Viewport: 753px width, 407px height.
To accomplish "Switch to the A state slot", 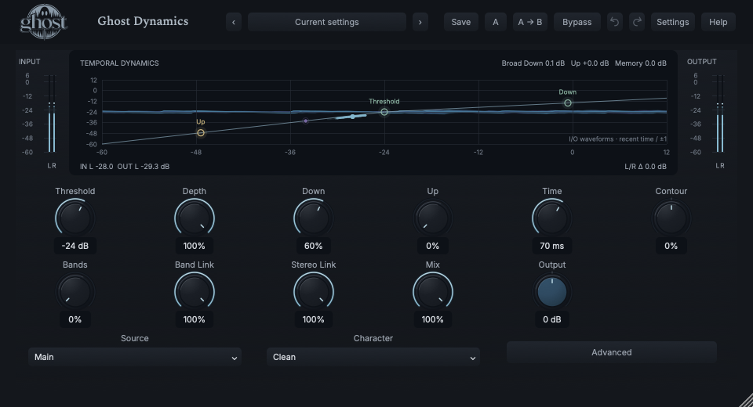I will 496,22.
